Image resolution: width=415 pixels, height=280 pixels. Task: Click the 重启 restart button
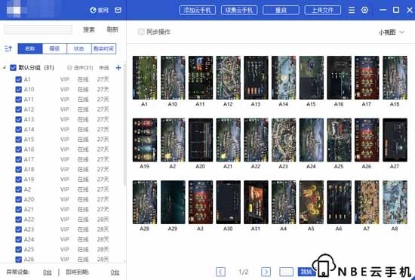pos(281,10)
